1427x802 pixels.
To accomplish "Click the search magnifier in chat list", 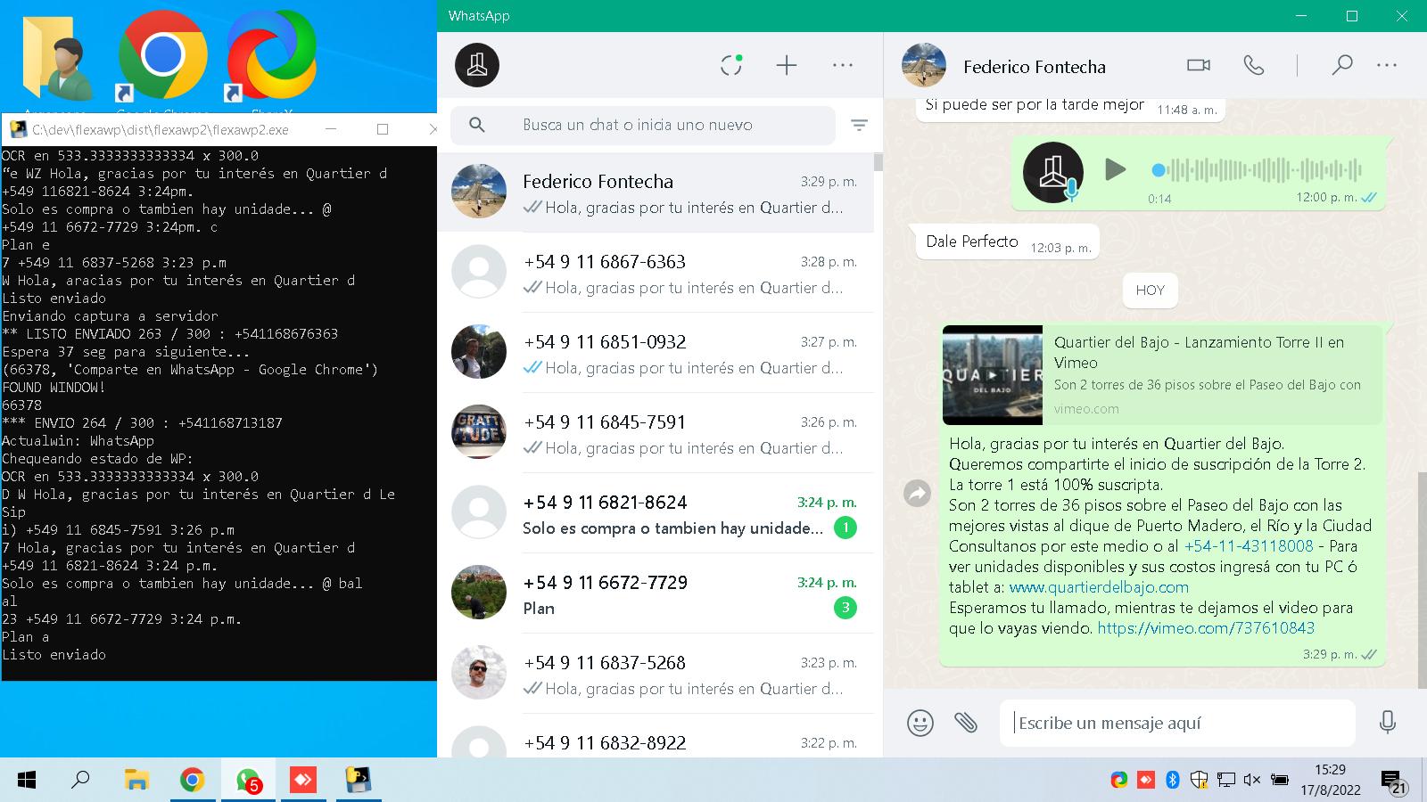I will point(477,126).
